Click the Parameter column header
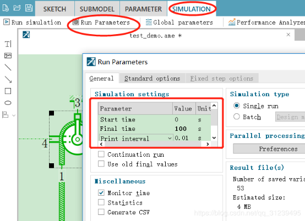Image resolution: width=305 pixels, height=221 pixels. (x=135, y=108)
